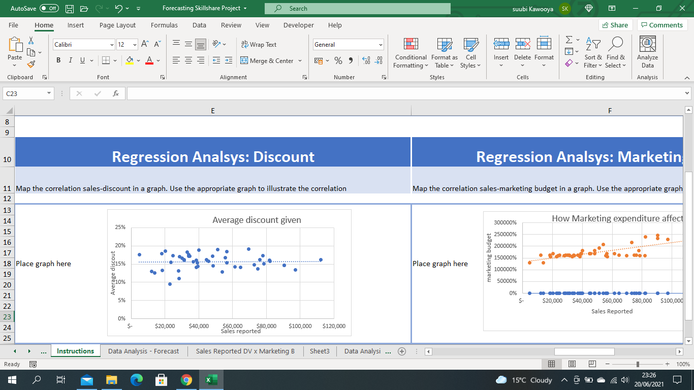Open Sort & Filter dropdown
694x390 pixels.
593,53
